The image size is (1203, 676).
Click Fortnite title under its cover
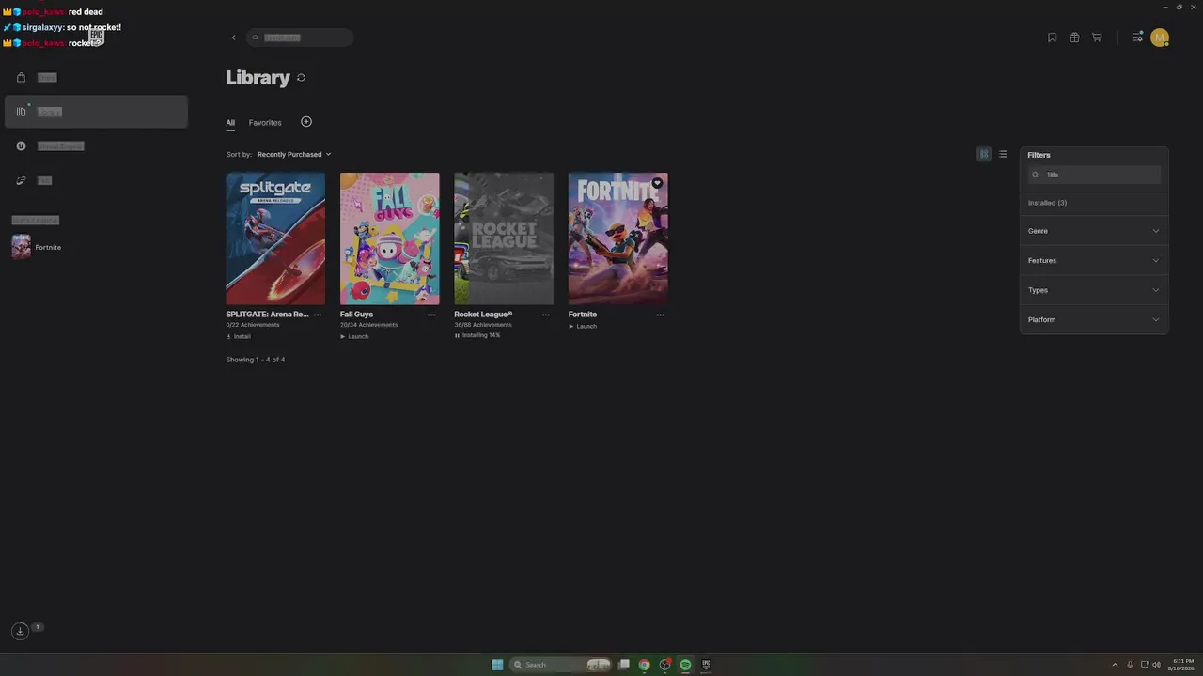click(x=583, y=315)
